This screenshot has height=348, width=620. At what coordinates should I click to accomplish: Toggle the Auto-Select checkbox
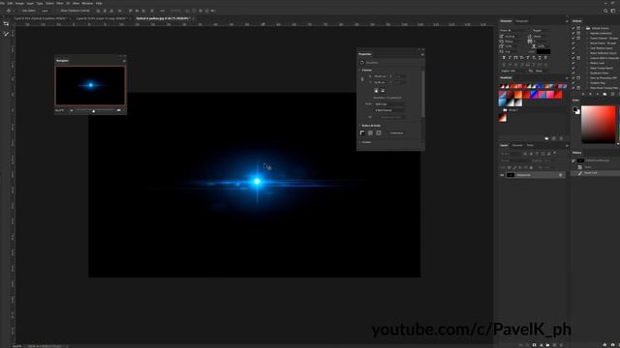19,11
